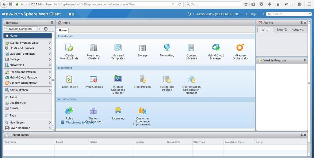Click the navigator history clock icon
314x158 pixels.
pos(46,29)
